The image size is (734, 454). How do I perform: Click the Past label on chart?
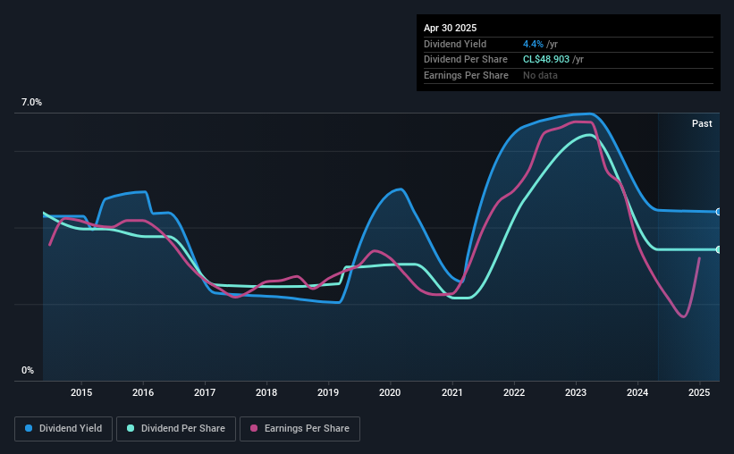tap(702, 123)
